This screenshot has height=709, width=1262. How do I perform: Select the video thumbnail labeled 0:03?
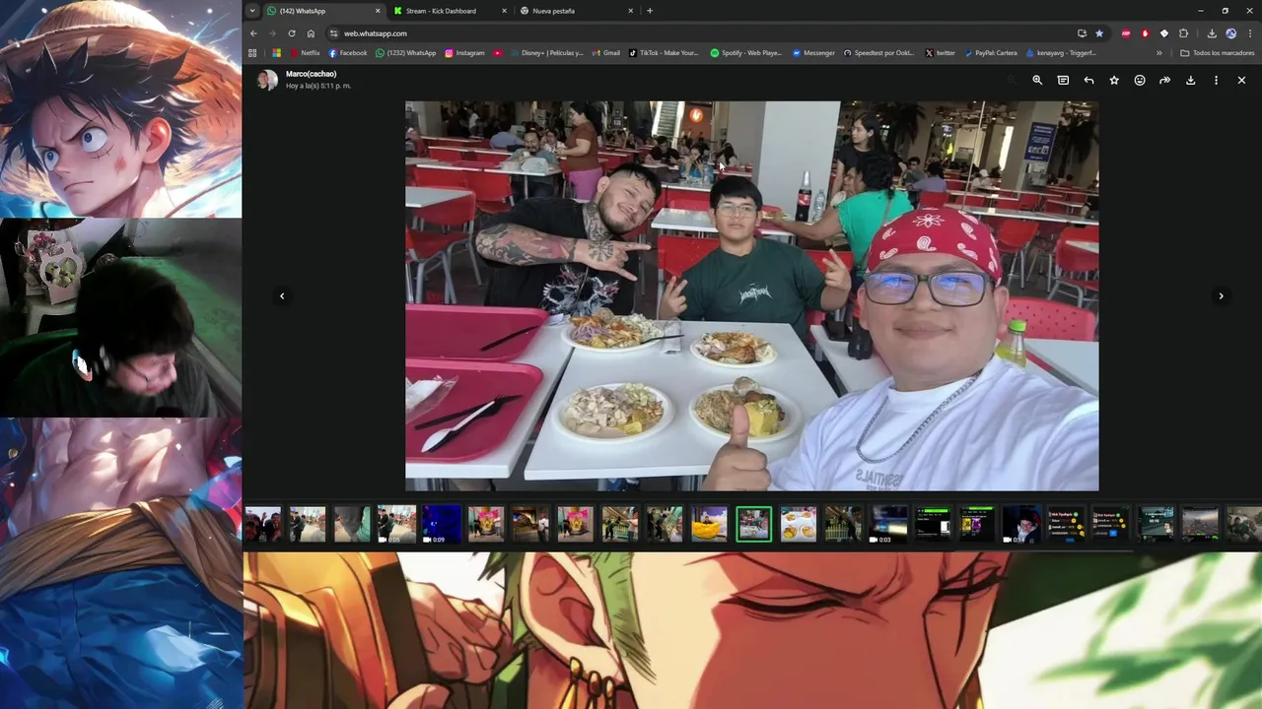coord(887,524)
